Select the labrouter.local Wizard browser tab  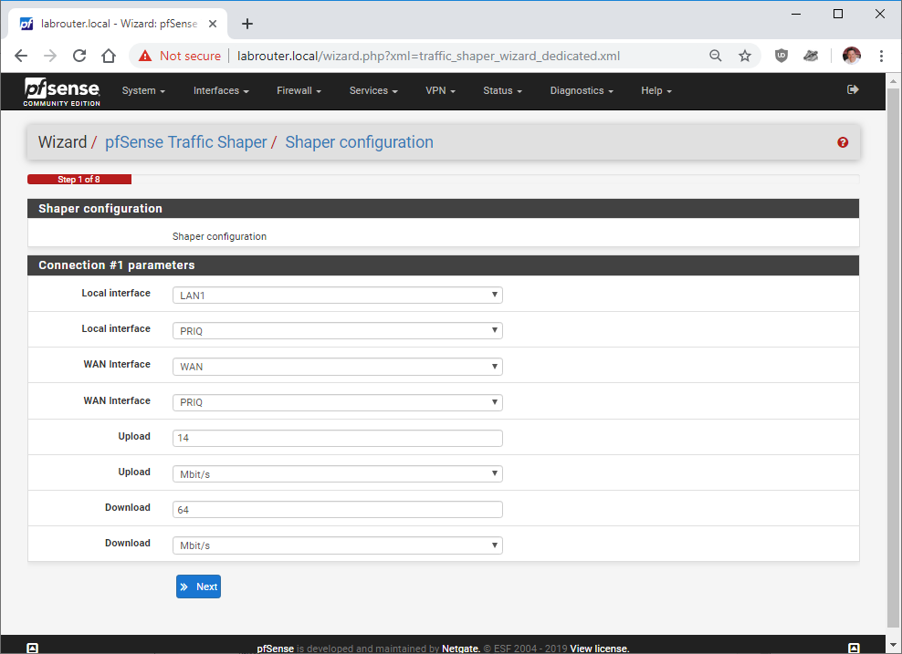pyautogui.click(x=118, y=24)
